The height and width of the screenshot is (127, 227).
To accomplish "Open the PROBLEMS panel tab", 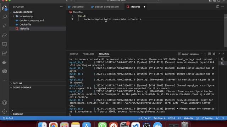I will click(88, 54).
